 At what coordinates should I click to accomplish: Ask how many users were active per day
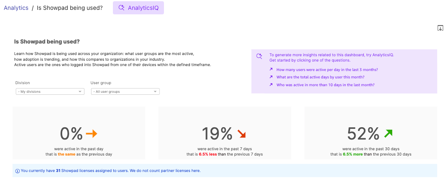pyautogui.click(x=327, y=70)
